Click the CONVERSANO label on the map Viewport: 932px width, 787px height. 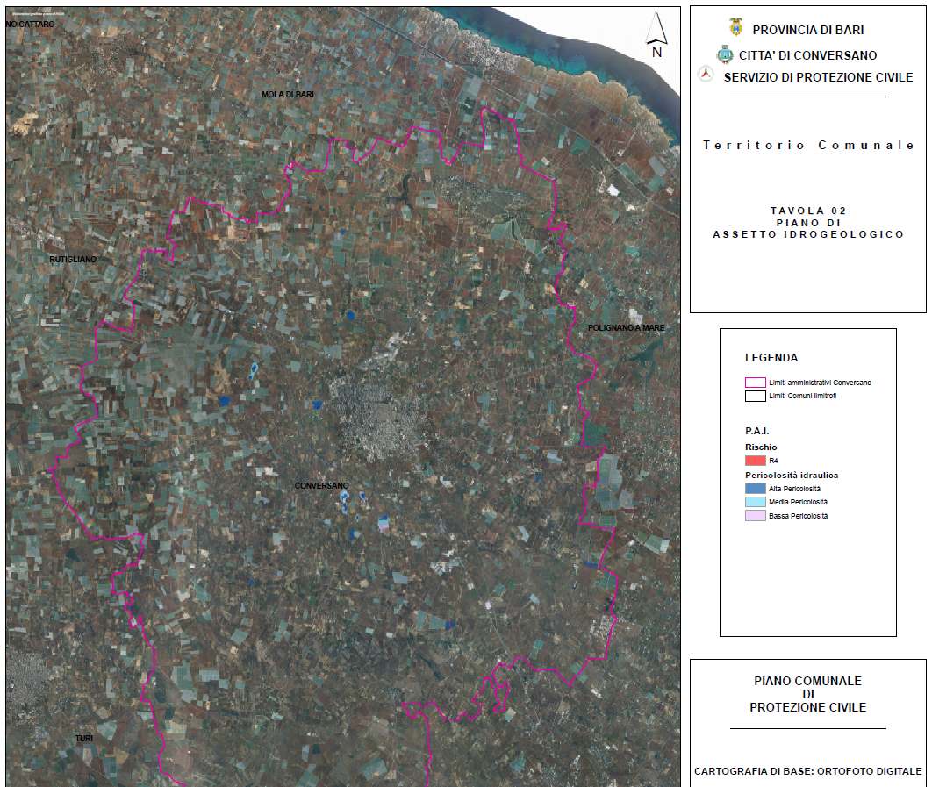(321, 486)
